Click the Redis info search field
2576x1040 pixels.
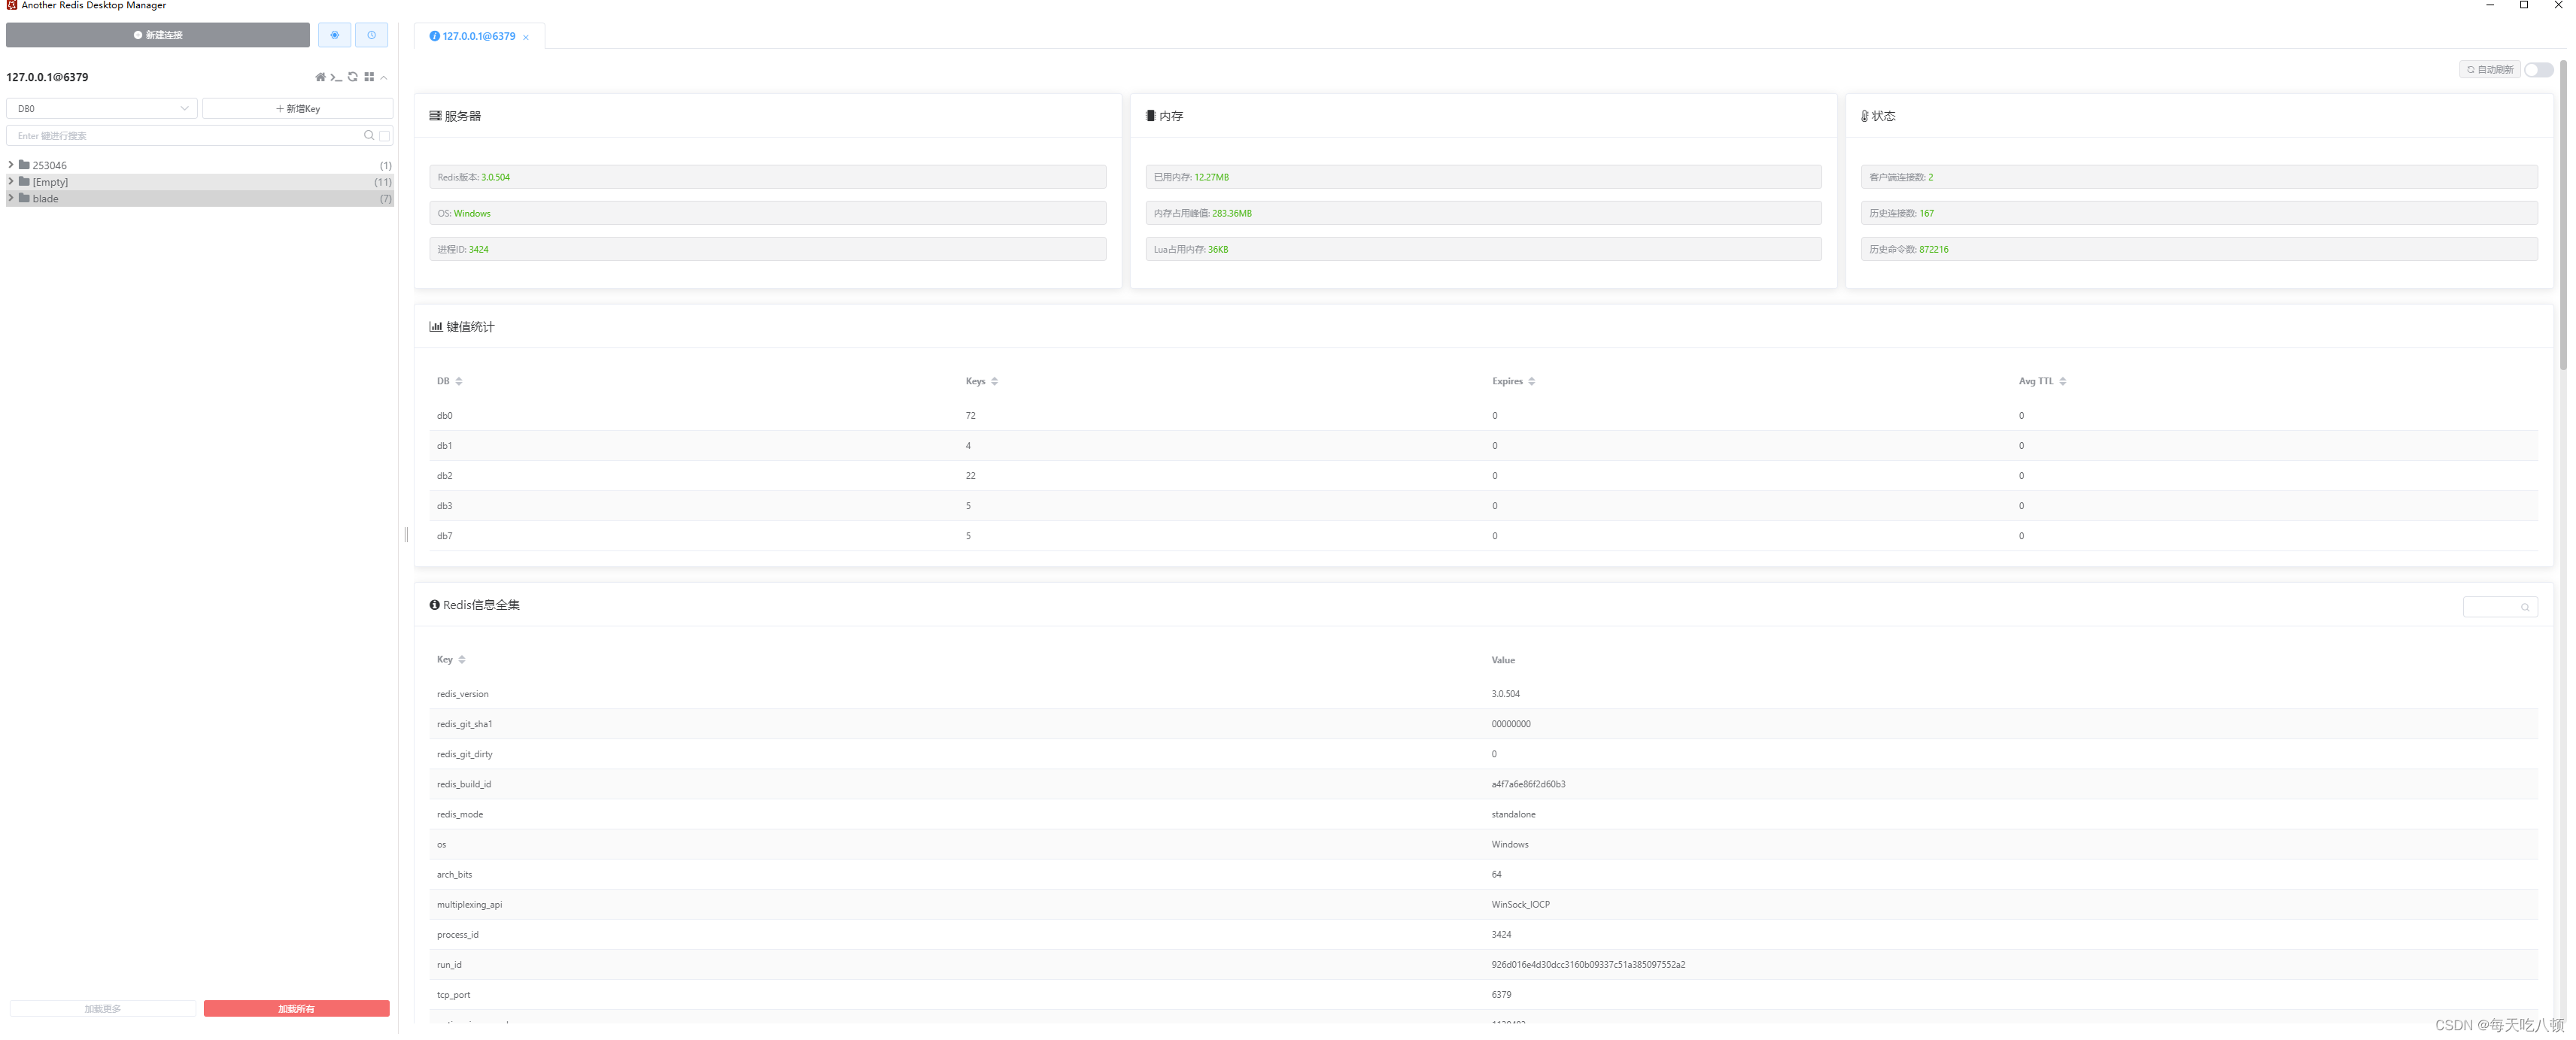pos(2494,607)
